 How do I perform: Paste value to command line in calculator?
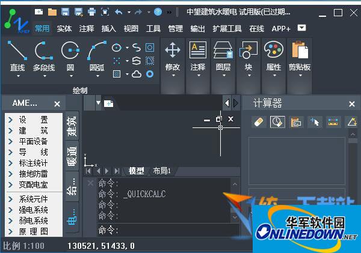point(296,122)
